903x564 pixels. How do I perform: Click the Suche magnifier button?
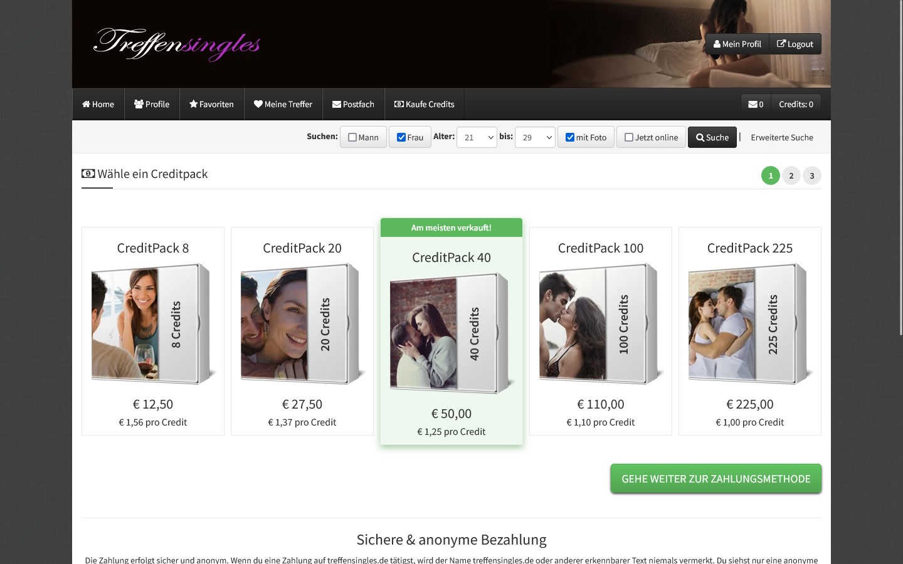coord(712,137)
